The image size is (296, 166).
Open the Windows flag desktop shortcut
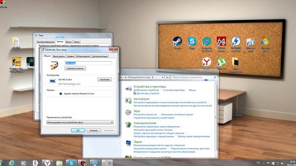pos(265,41)
